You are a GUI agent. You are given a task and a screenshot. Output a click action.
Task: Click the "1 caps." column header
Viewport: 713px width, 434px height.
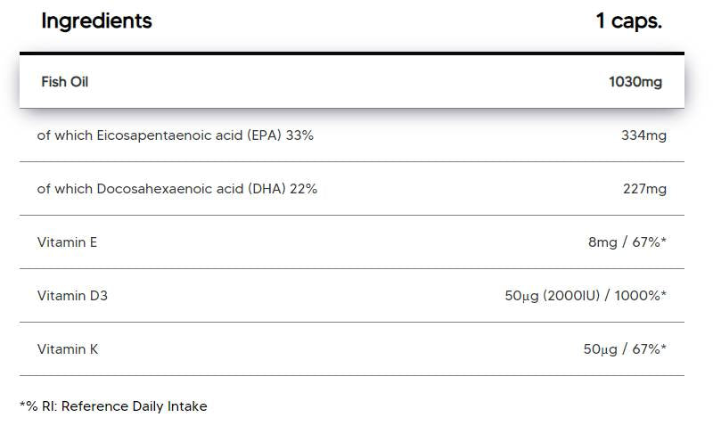coord(628,21)
